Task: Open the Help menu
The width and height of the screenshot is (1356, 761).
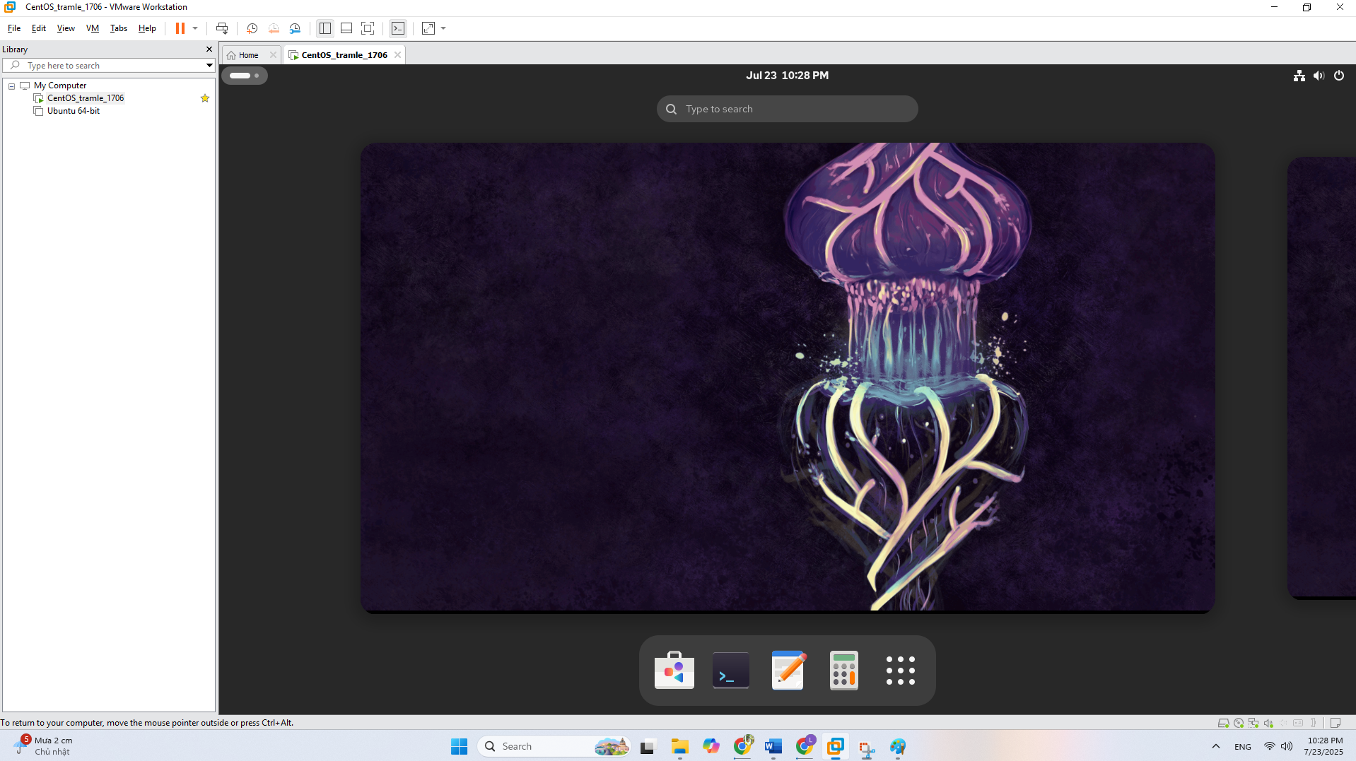Action: click(147, 28)
